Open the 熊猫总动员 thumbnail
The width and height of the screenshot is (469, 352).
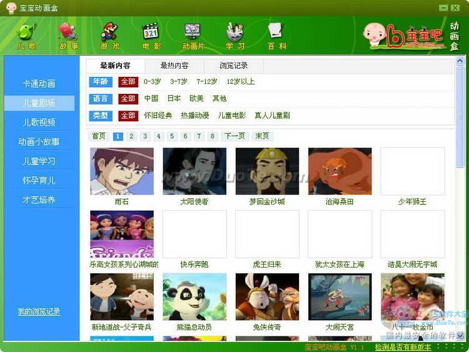click(x=194, y=297)
